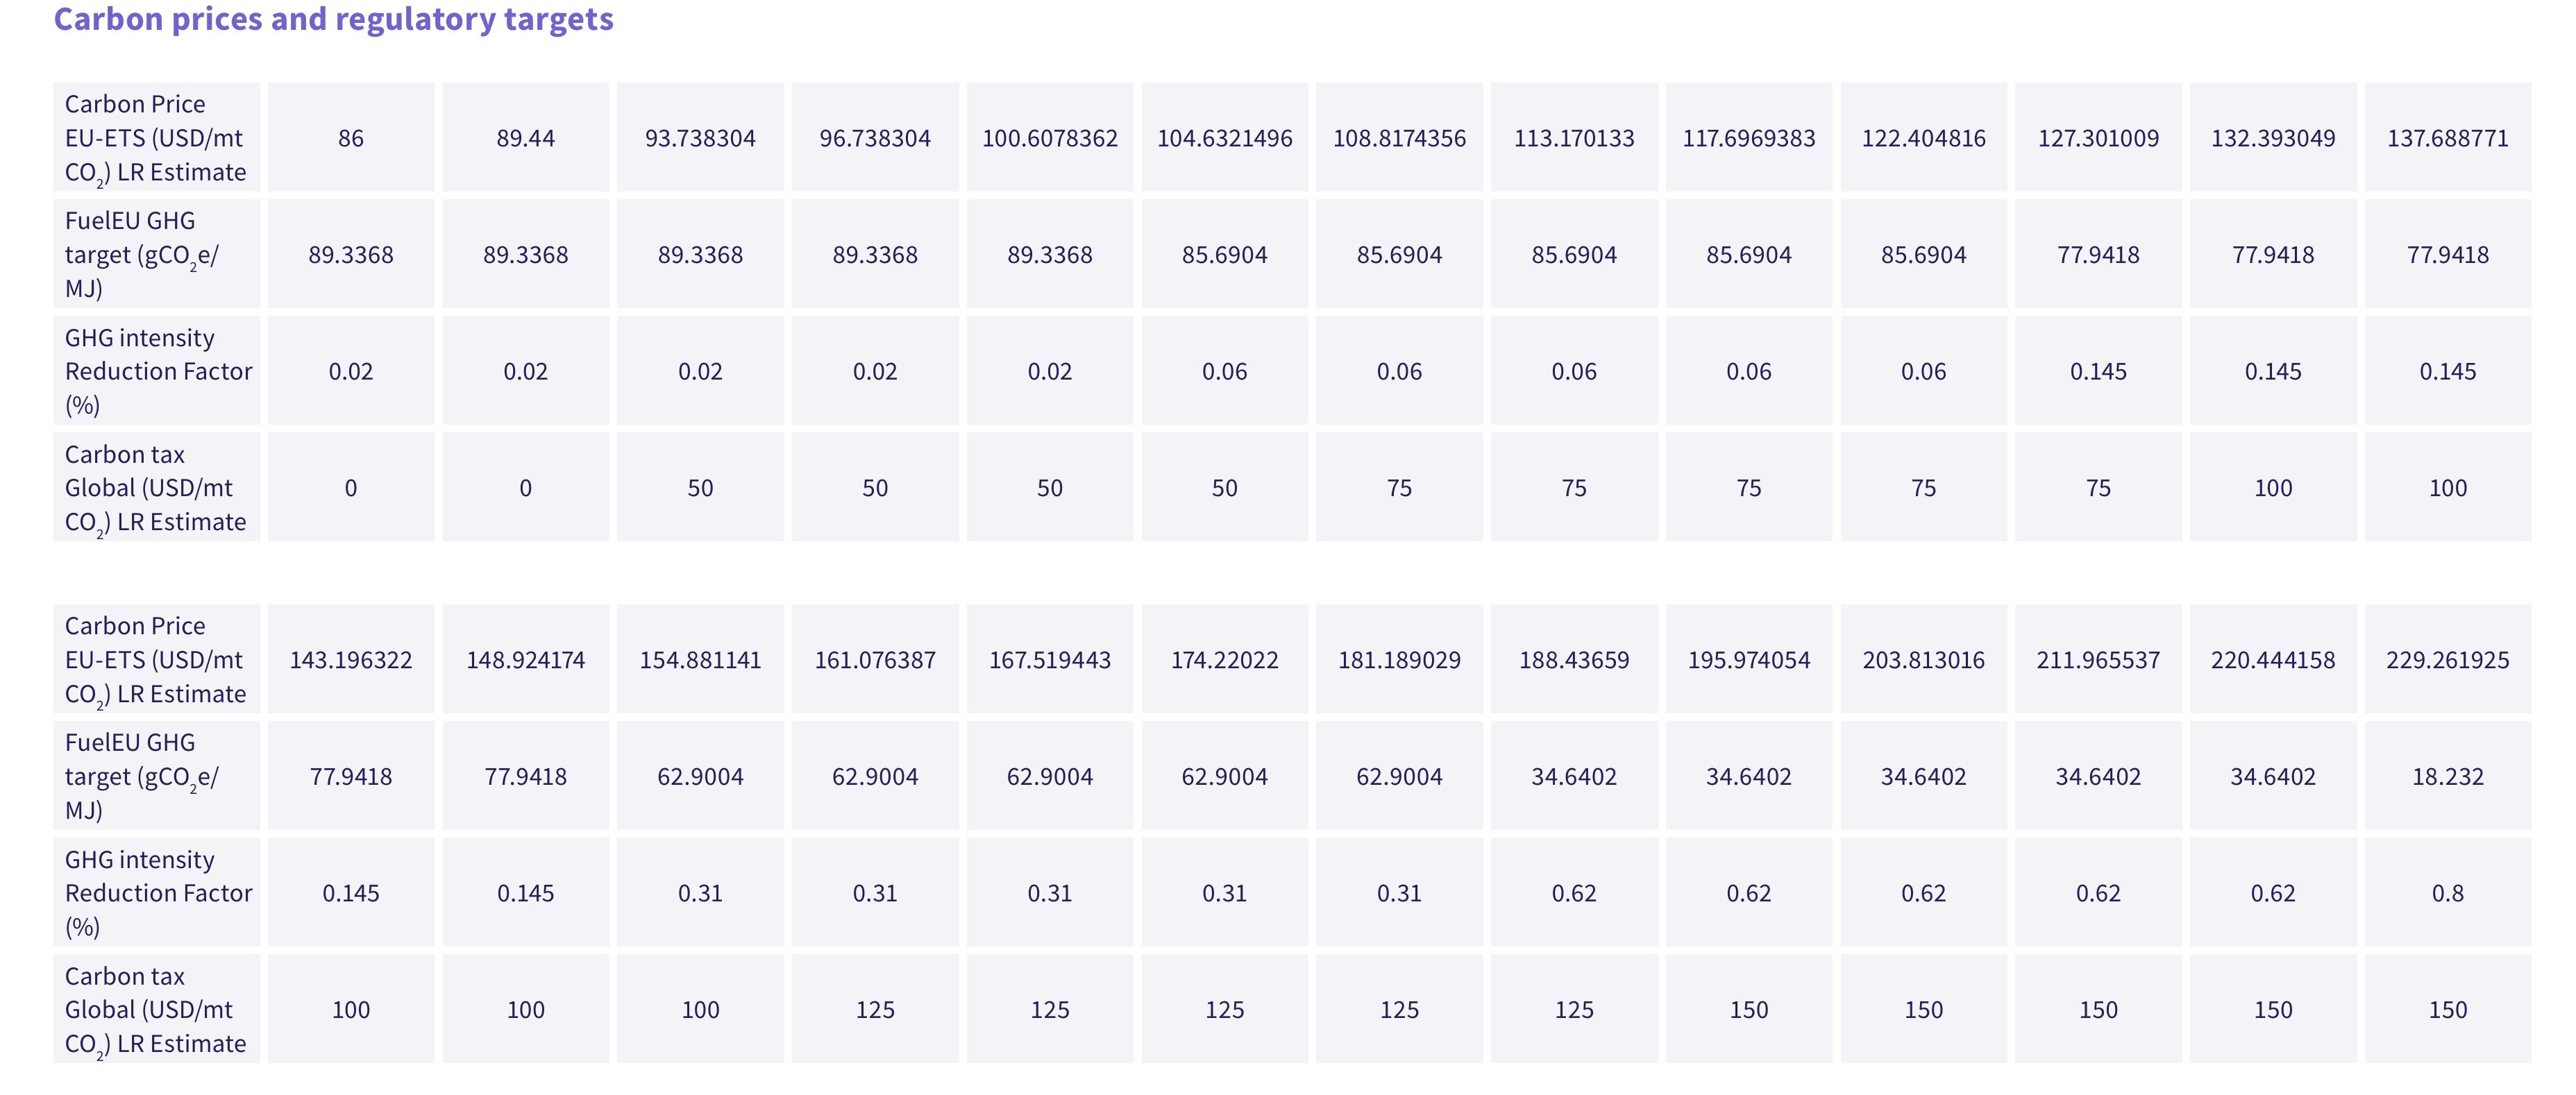Select the first-table 'Carbon tax Global' row label
This screenshot has height=1095, width=2576.
(x=157, y=488)
